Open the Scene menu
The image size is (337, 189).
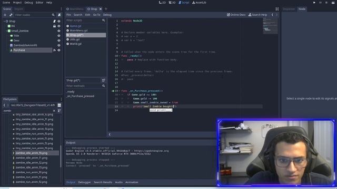tap(6, 3)
